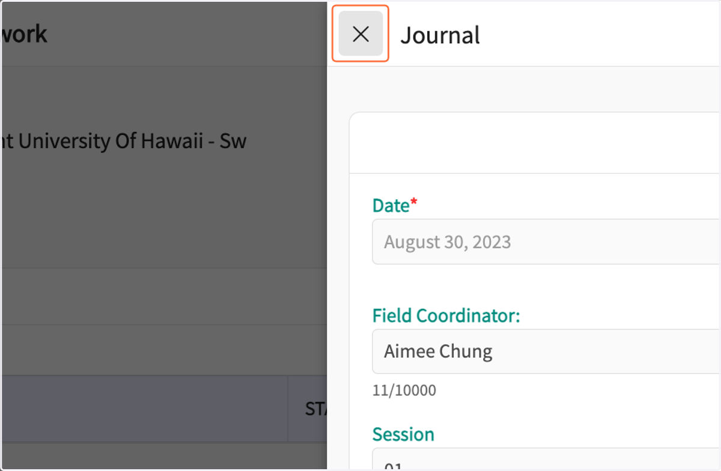Click the Journal panel heading

point(440,35)
